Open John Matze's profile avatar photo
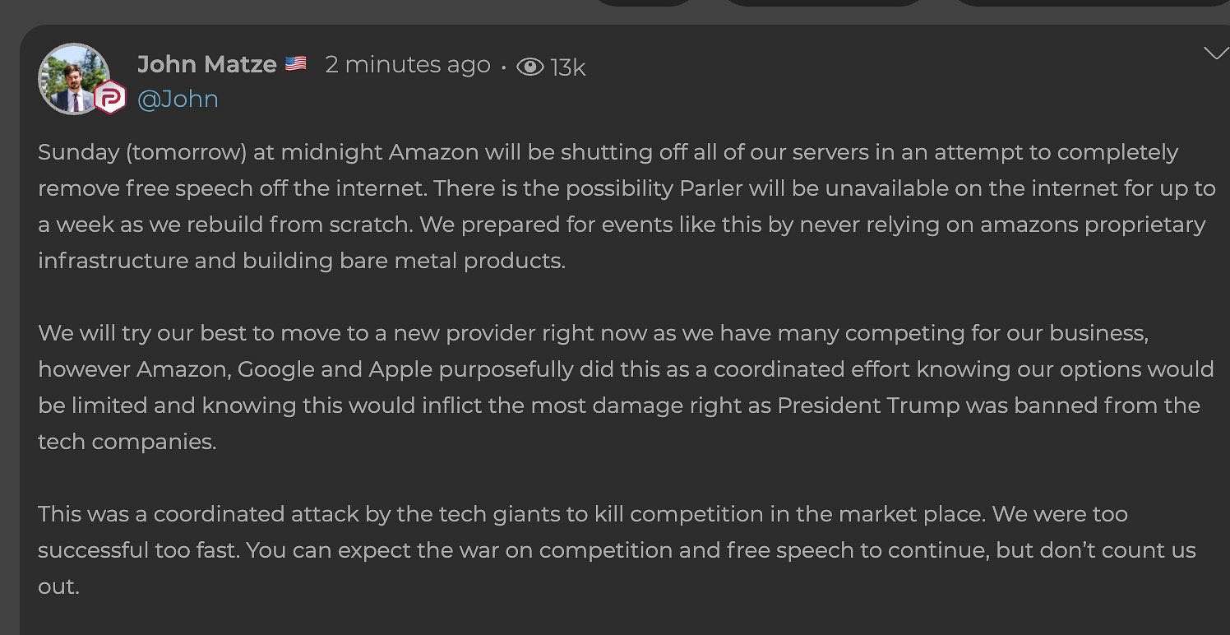Image resolution: width=1230 pixels, height=635 pixels. click(x=74, y=79)
